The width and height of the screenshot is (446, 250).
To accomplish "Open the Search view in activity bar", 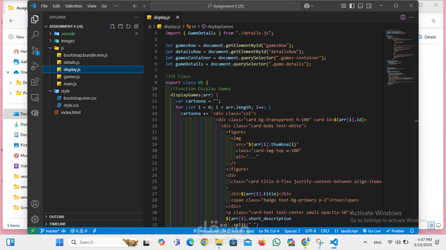I will pos(35,35).
